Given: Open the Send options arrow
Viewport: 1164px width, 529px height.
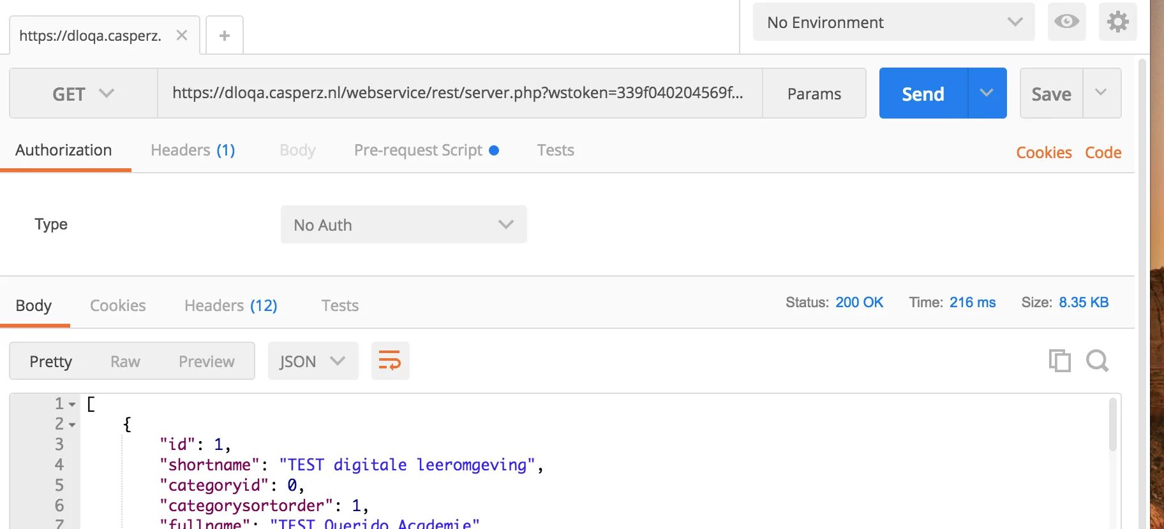Looking at the screenshot, I should 987,93.
